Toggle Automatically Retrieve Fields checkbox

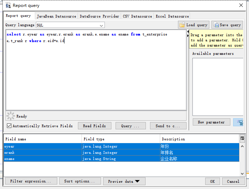9,126
